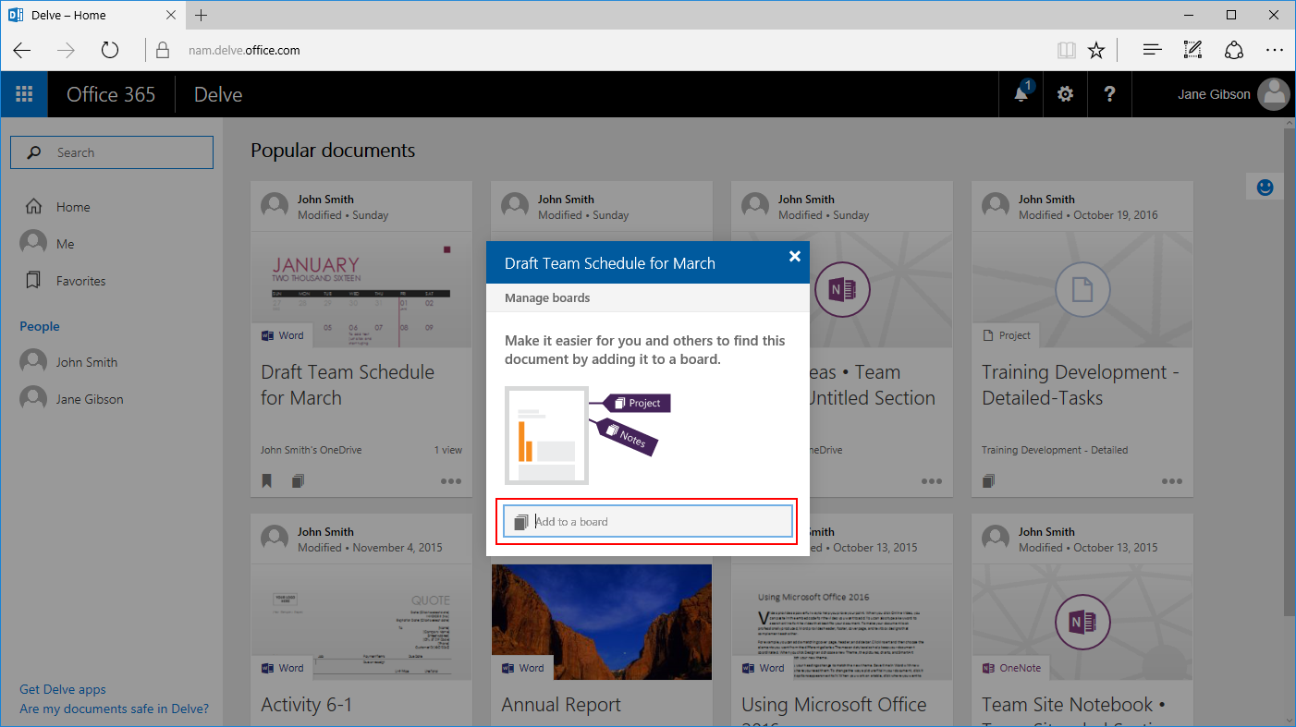Focus the Add to a board field
1296x727 pixels.
click(648, 522)
